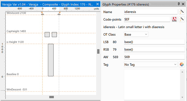Close the Glyph Properties panel

[x=183, y=4]
